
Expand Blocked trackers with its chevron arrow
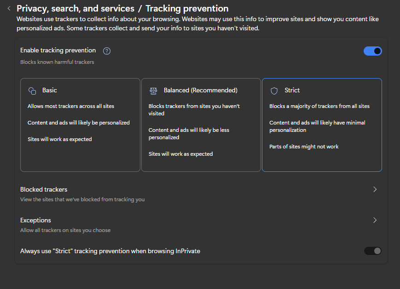[375, 189]
